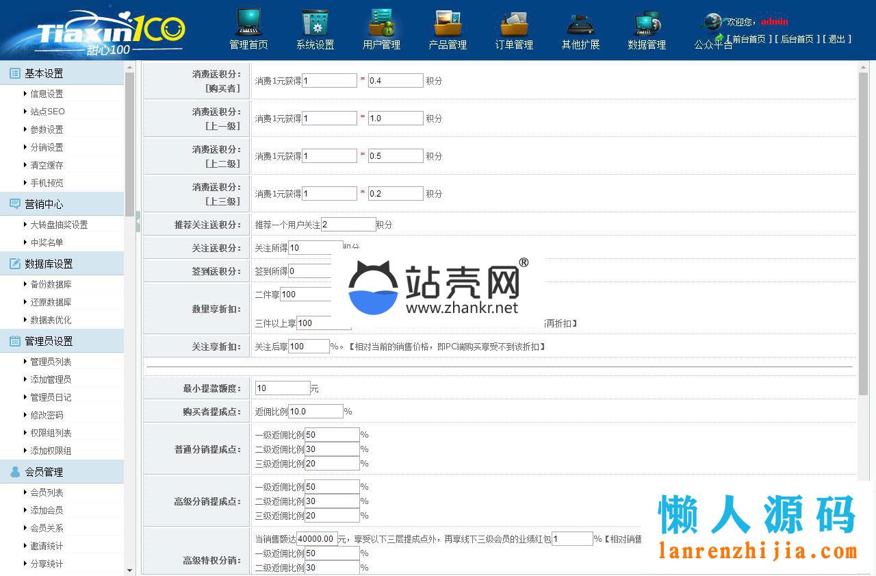Click the main content vertical scrollbar

[x=862, y=233]
